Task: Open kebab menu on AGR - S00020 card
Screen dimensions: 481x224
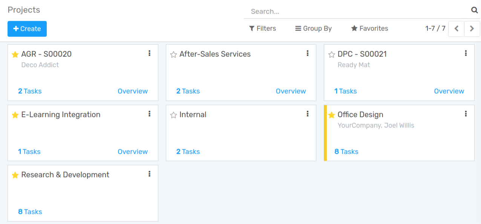Action: 149,53
